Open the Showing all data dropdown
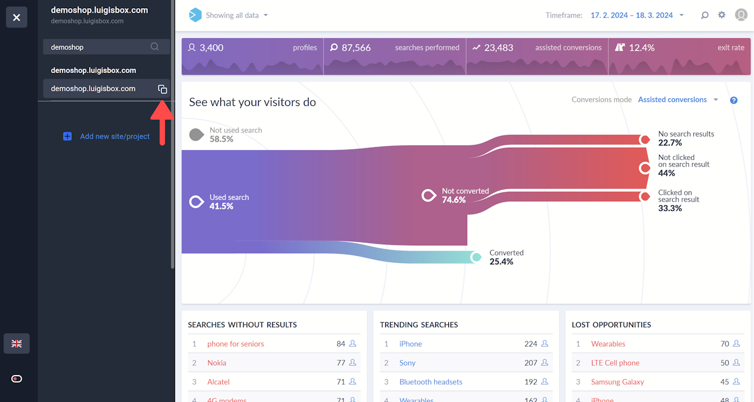Screen dimensions: 754x402 tap(237, 15)
